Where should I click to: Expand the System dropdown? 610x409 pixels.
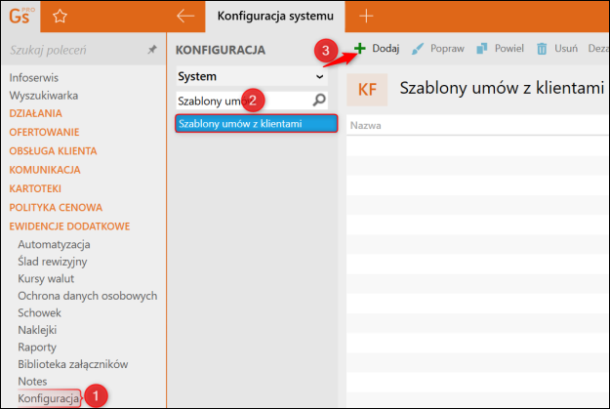pyautogui.click(x=319, y=75)
